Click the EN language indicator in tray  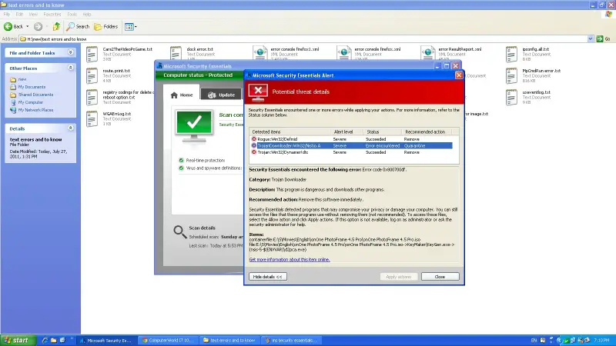click(x=534, y=340)
